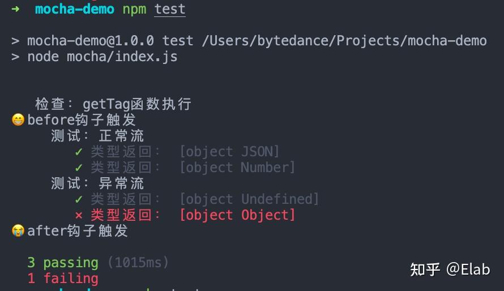Click the grinning emoji before 'before钩子触发'
This screenshot has height=291, width=504.
point(18,120)
